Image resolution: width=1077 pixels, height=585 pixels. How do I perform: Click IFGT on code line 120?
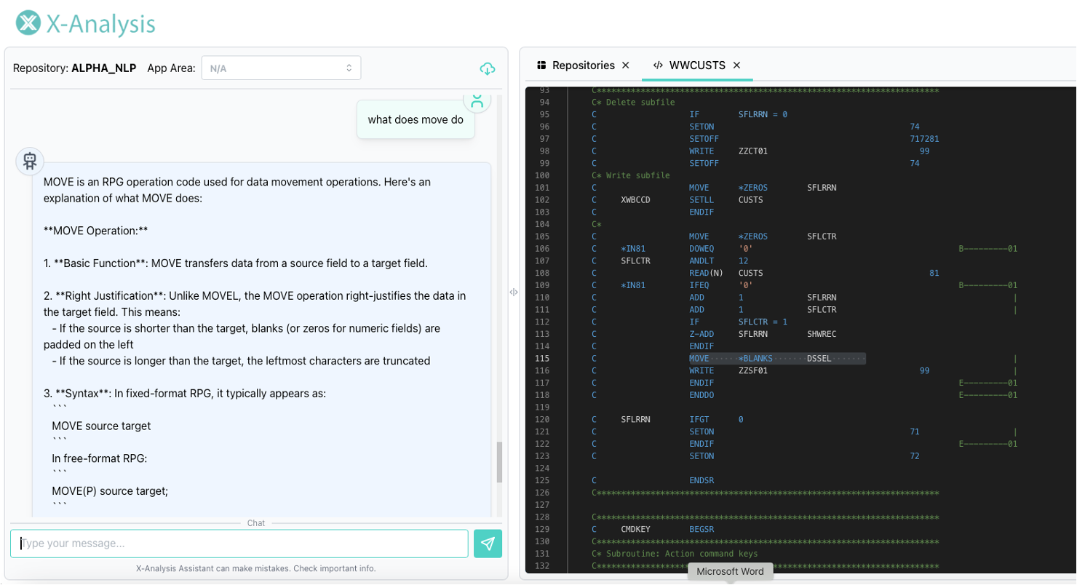point(699,420)
